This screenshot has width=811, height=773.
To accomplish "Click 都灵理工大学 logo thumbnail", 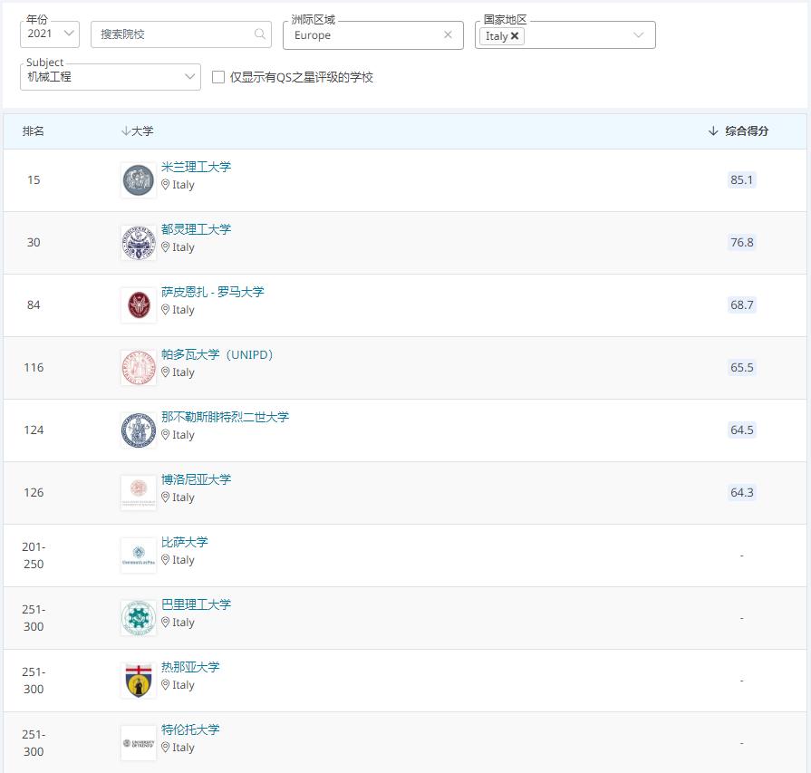I will click(x=139, y=243).
